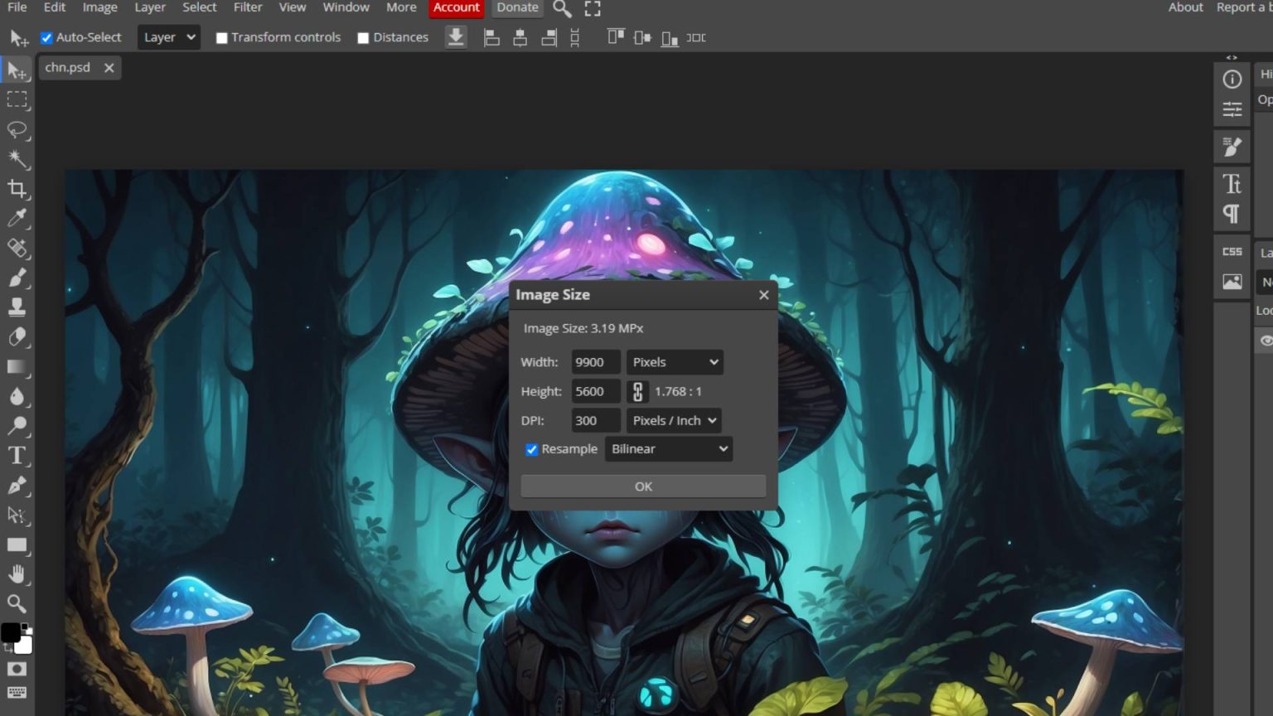Screen dimensions: 1273x716
Task: Open the Pixels width unit dropdown
Action: tap(675, 362)
